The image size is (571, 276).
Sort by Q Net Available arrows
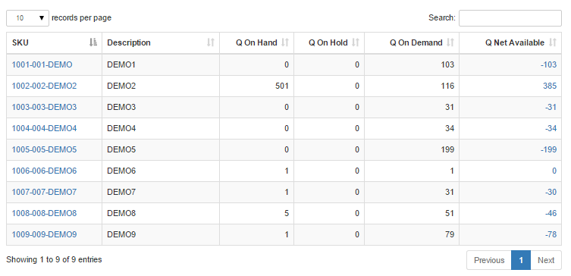[553, 42]
